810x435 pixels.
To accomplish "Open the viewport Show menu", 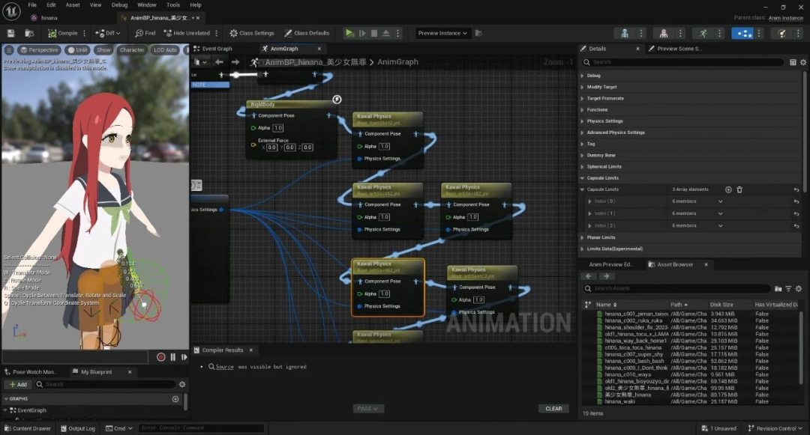I will 103,50.
